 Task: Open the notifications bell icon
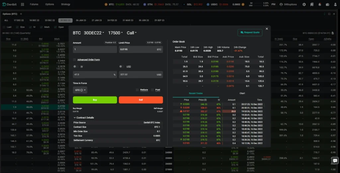coord(319,5)
